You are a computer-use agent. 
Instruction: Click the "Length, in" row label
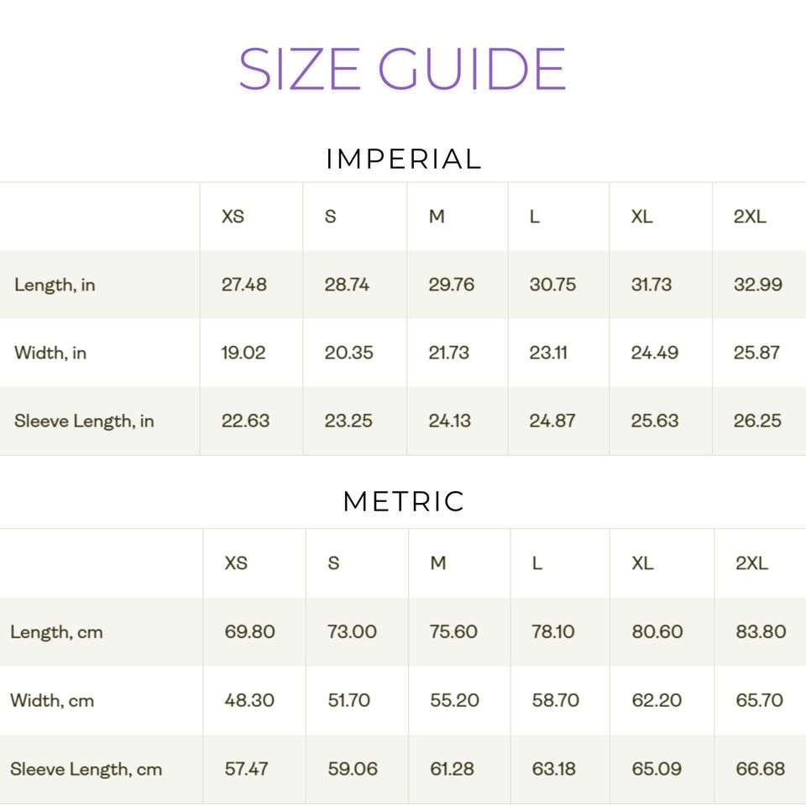[x=55, y=285]
